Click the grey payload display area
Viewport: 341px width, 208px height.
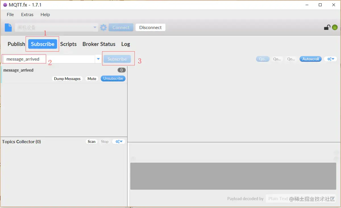point(233,176)
